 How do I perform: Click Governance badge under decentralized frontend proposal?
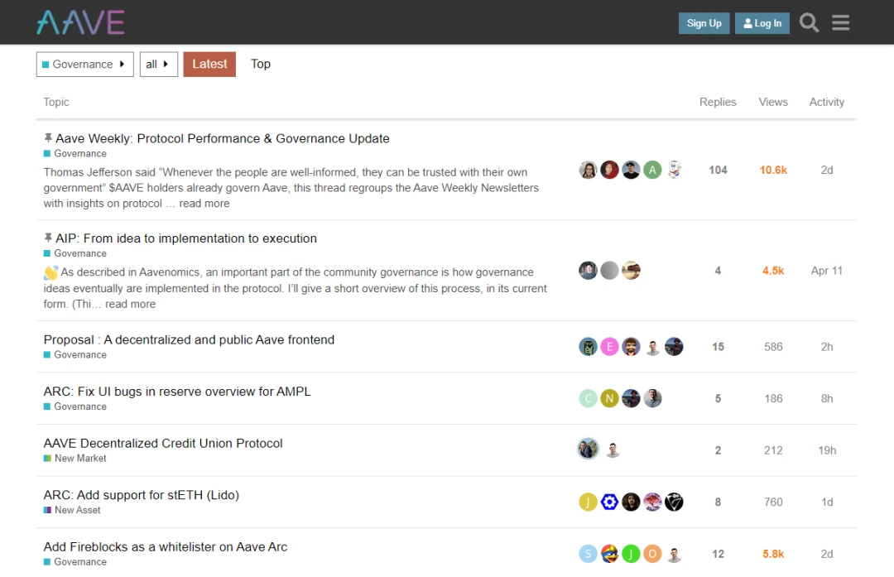coord(75,355)
